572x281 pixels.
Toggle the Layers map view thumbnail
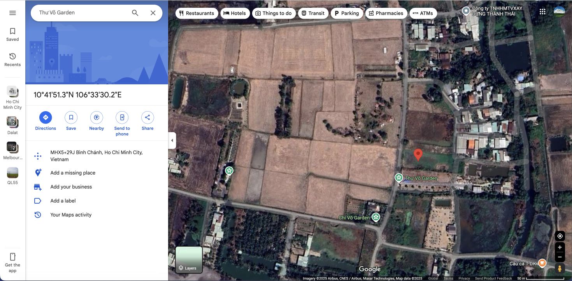click(189, 259)
